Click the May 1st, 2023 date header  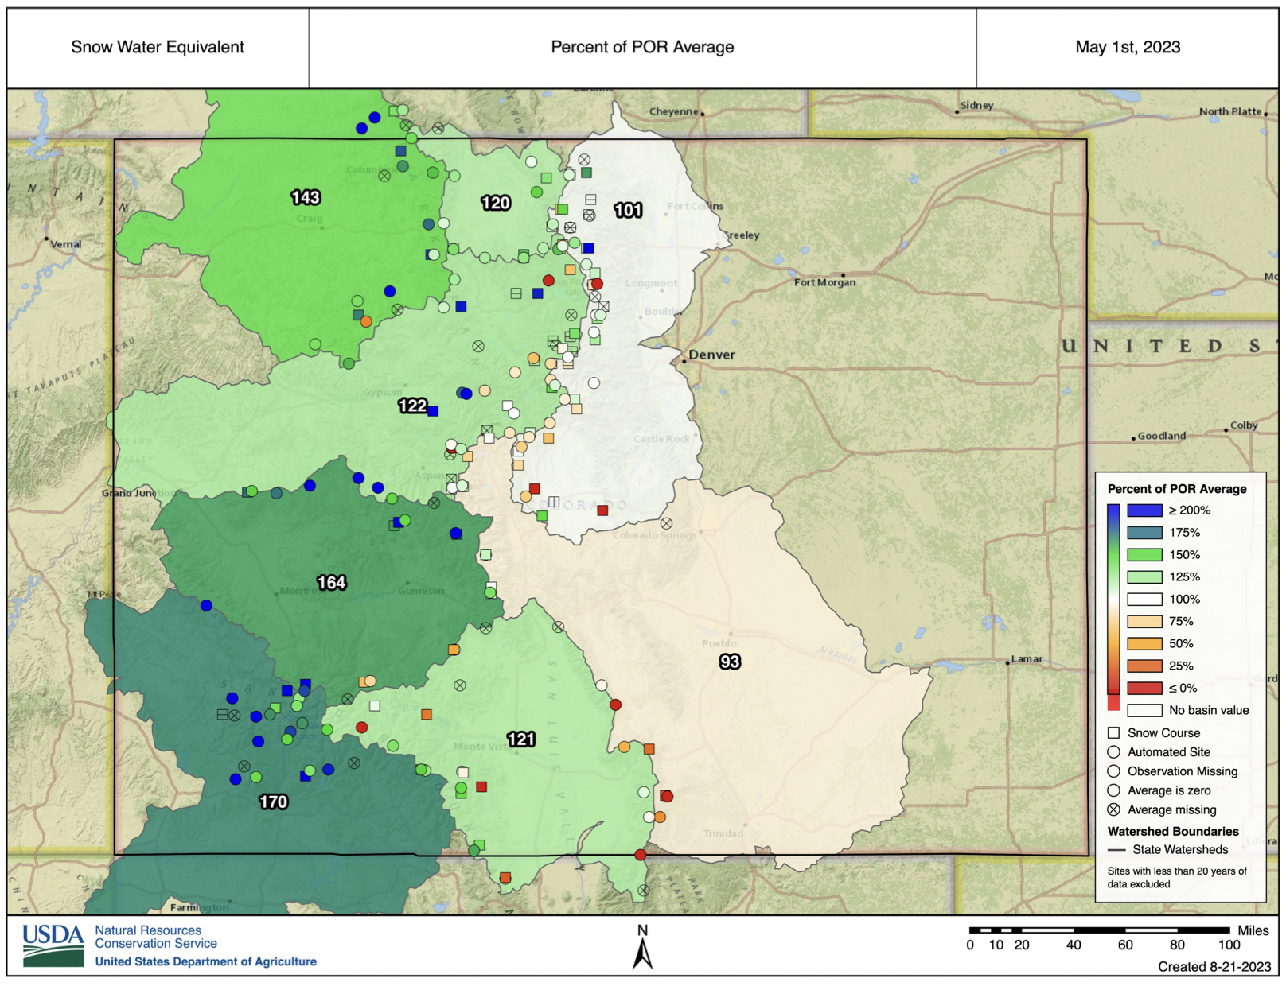click(1127, 47)
